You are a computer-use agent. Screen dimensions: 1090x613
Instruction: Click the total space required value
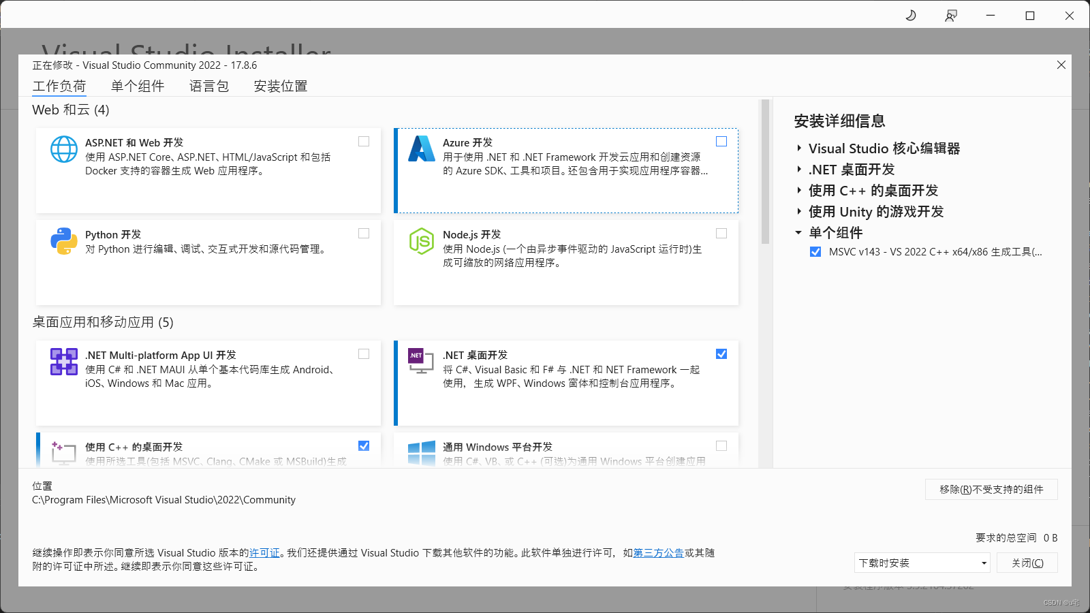point(1050,538)
